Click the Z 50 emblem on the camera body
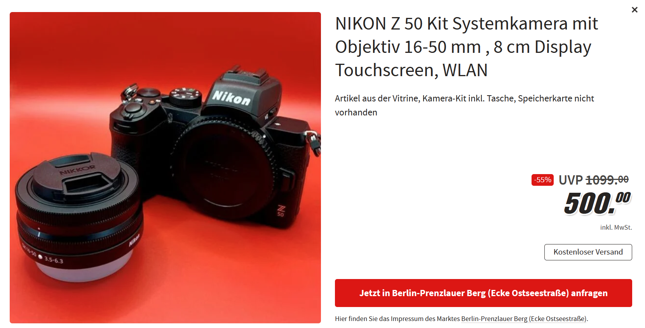 click(281, 211)
